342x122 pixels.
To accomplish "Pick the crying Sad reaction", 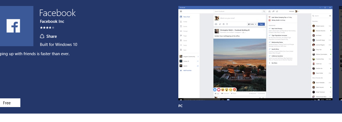I will pos(230,90).
